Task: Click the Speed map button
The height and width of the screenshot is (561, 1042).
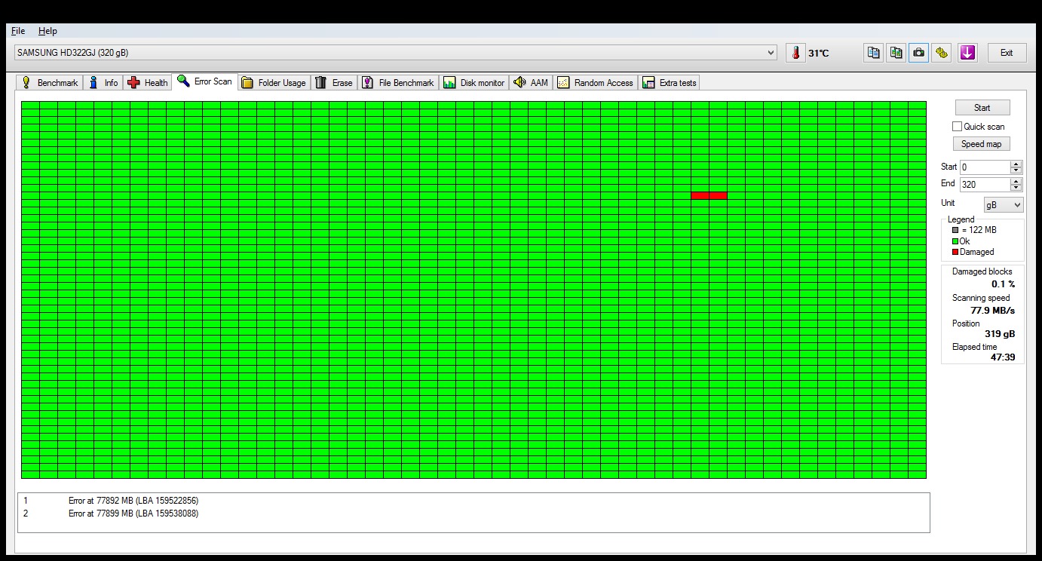Action: [982, 144]
